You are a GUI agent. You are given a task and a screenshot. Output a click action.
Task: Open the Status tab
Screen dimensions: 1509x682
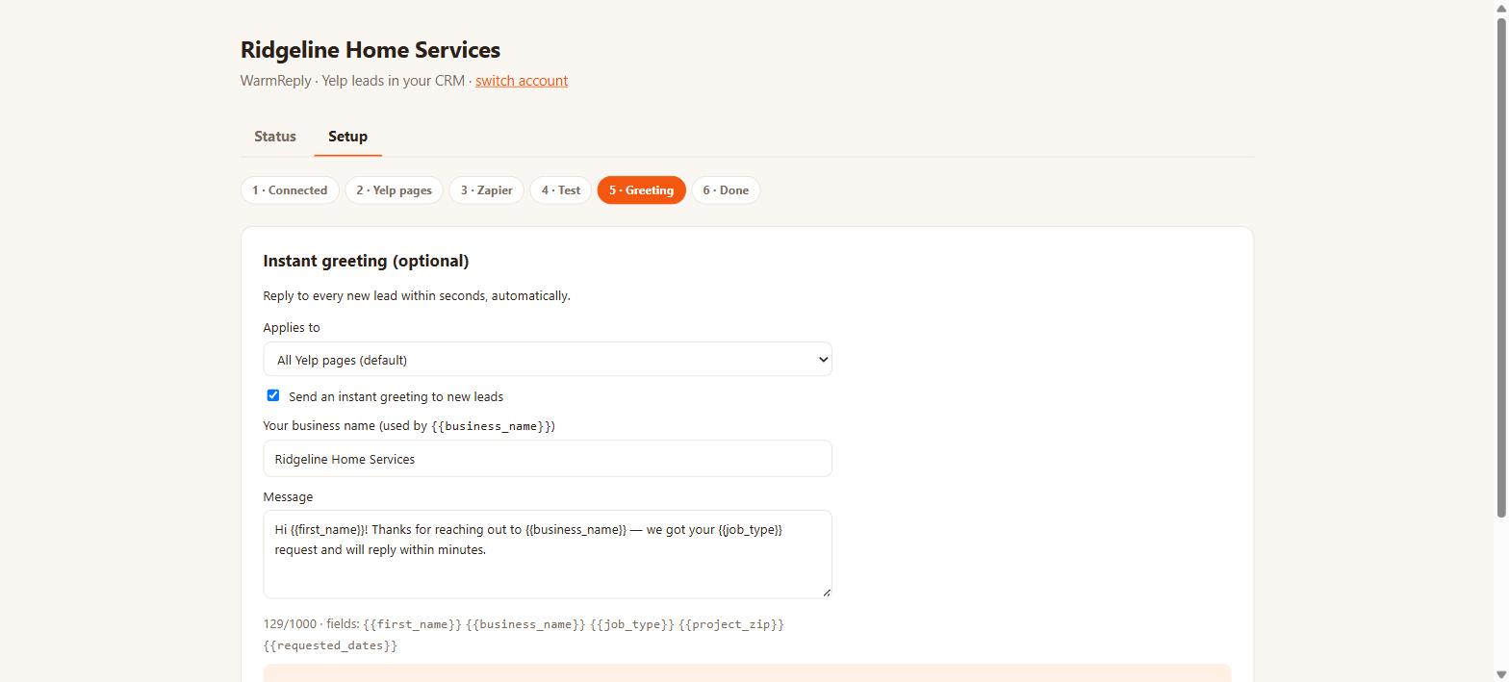tap(274, 137)
